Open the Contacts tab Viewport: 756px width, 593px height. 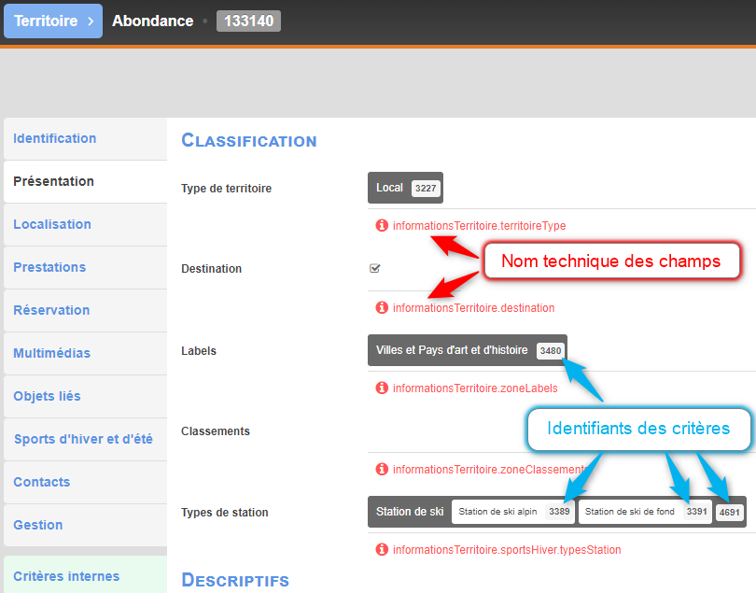pos(85,482)
